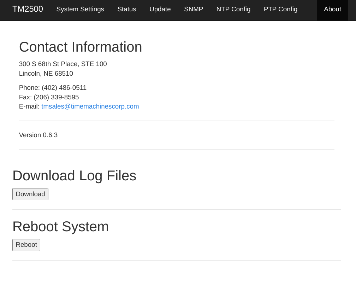Click the tmsales@timemachinescorp.com email link

(x=90, y=106)
